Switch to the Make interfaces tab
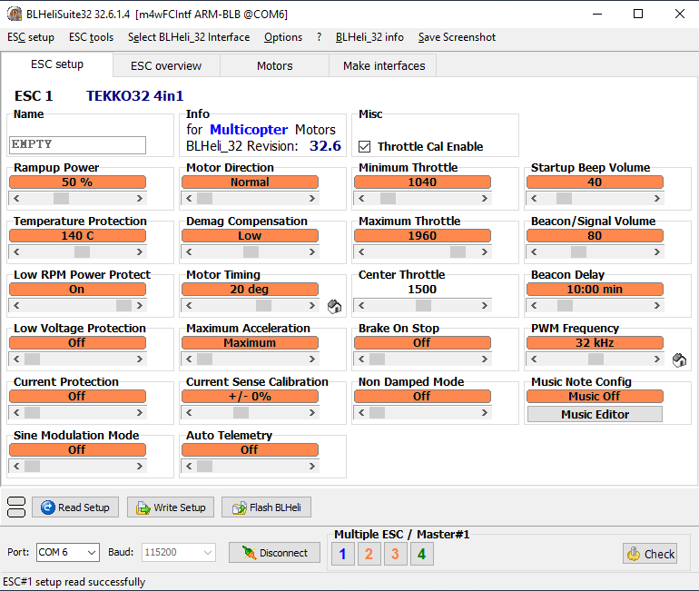Screen dimensions: 699x591 coord(384,66)
